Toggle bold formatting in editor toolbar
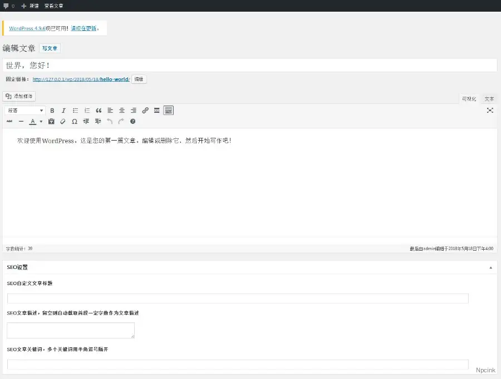This screenshot has height=379, width=501. [52, 111]
